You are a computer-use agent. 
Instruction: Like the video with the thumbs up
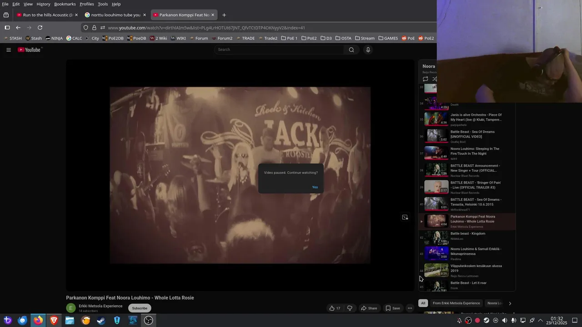tap(335, 308)
